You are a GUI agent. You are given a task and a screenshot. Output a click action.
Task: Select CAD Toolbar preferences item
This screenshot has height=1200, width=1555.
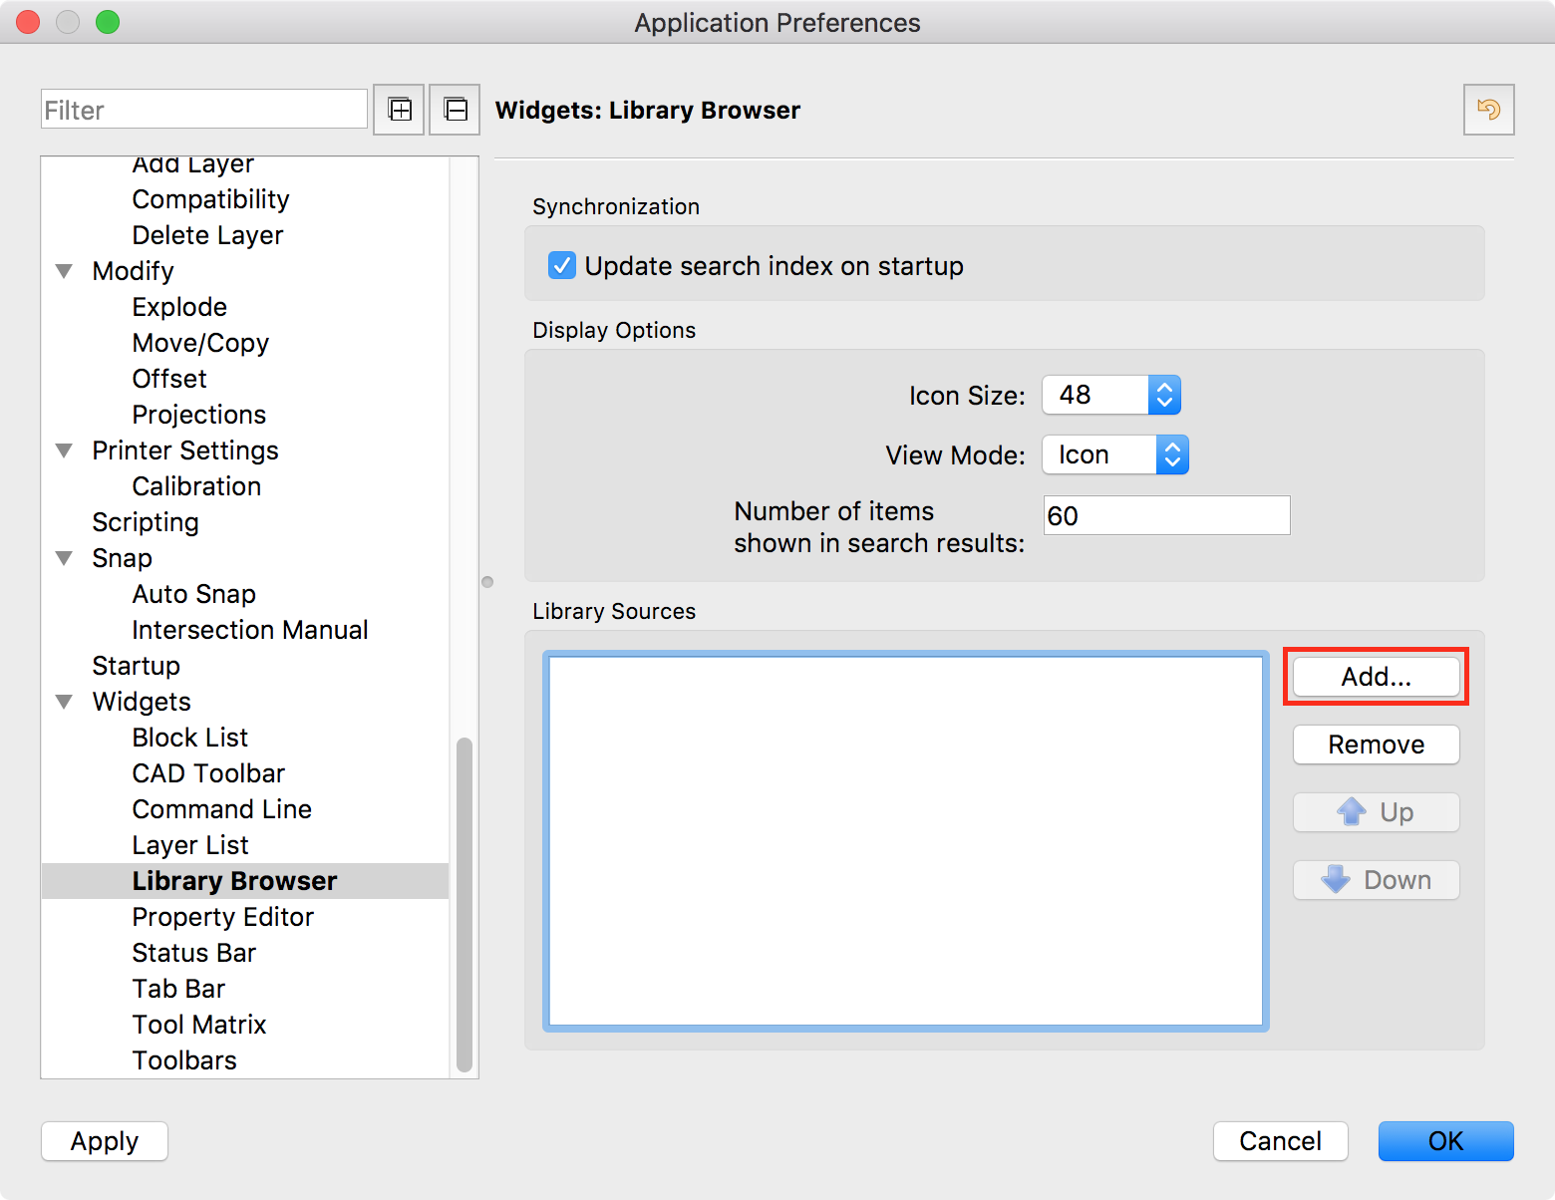[x=208, y=773]
